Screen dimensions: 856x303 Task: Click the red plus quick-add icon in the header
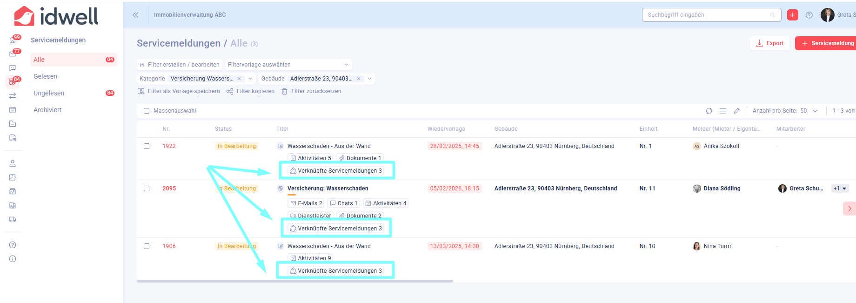(x=793, y=15)
